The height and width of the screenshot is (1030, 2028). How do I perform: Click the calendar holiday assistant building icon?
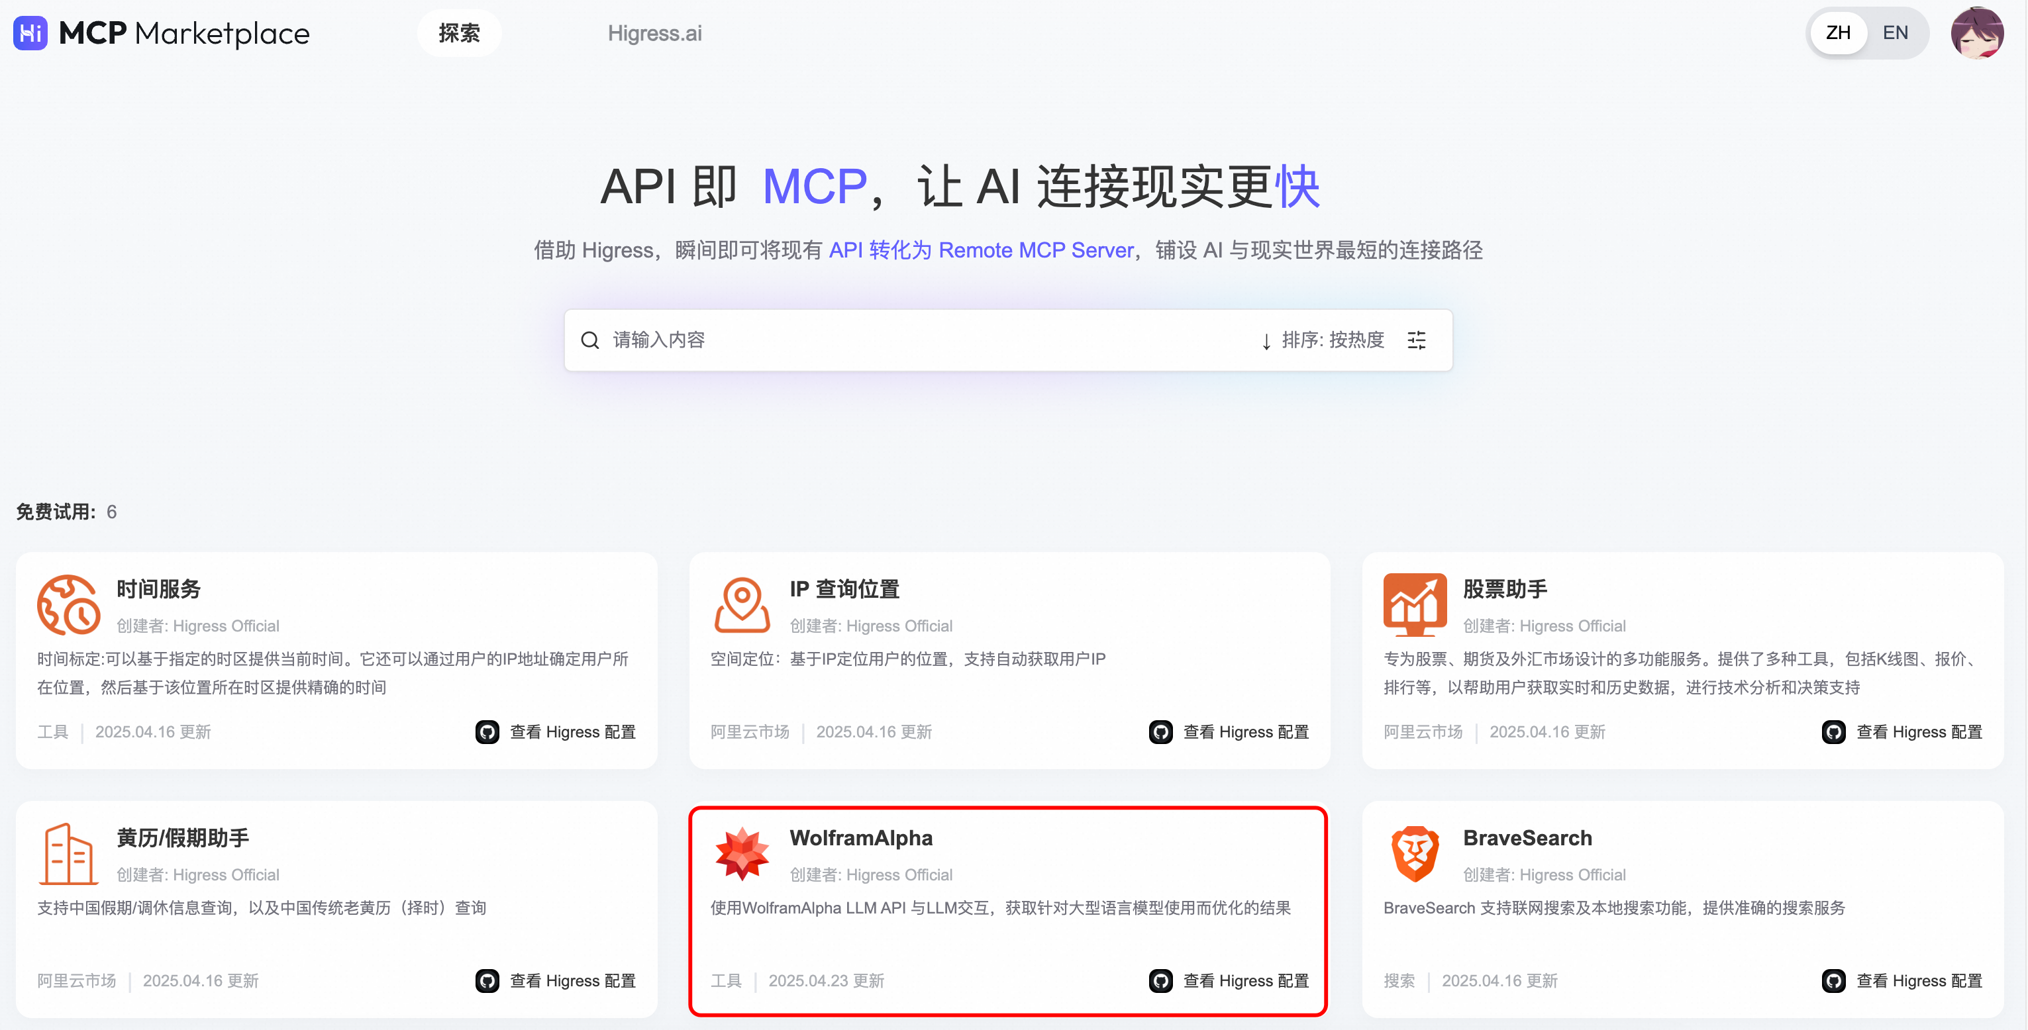[68, 853]
